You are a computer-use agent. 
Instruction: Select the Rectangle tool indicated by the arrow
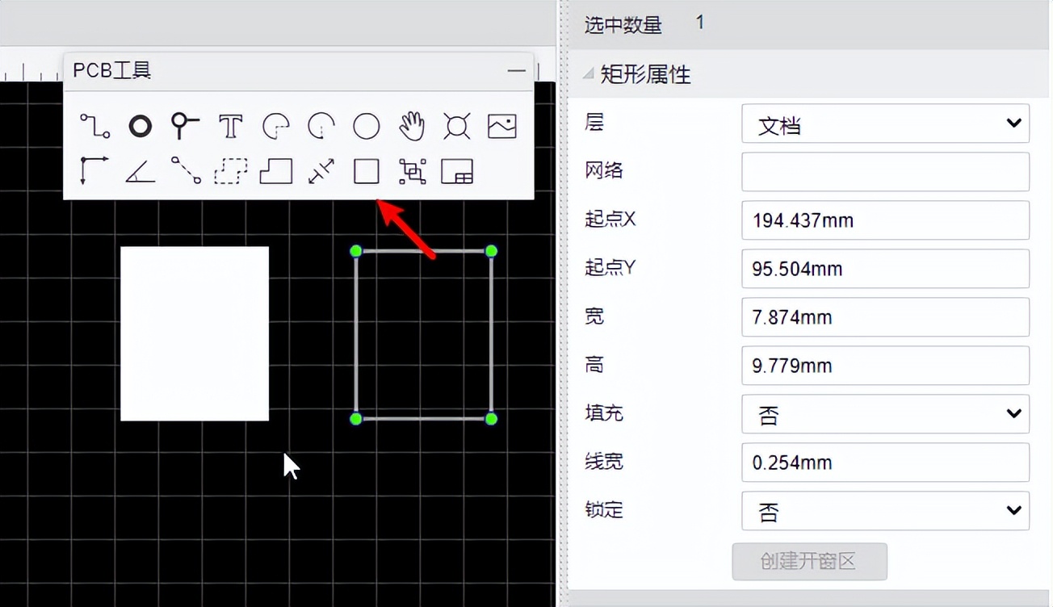click(x=366, y=171)
